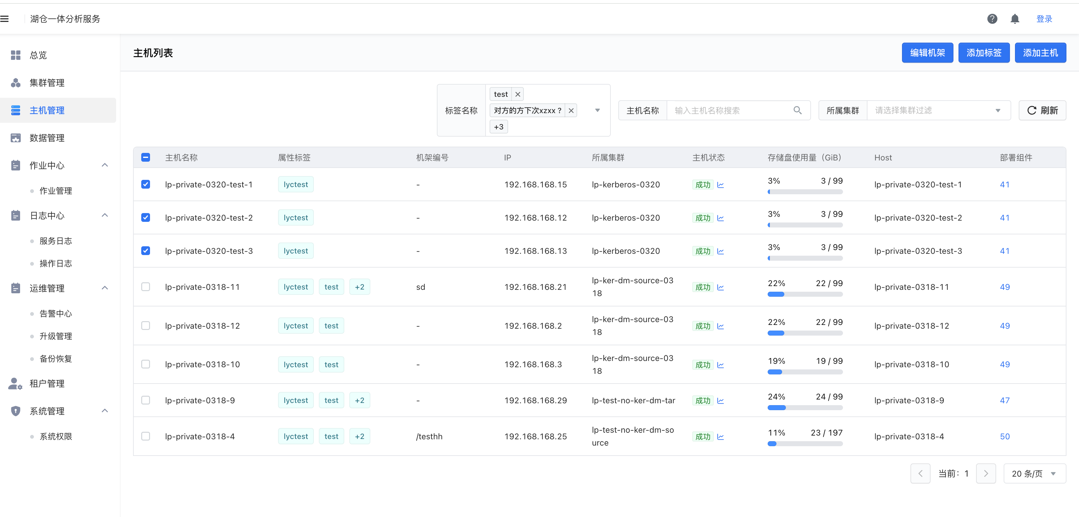Open the 20 条/页 page size dropdown
Viewport: 1079px width, 517px height.
pos(1035,473)
